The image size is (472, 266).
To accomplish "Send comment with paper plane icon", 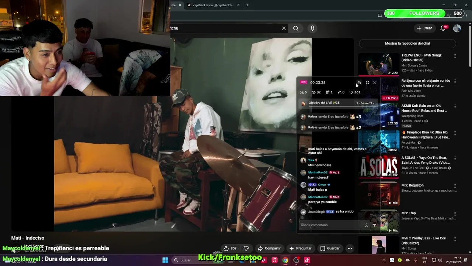I will [x=374, y=225].
